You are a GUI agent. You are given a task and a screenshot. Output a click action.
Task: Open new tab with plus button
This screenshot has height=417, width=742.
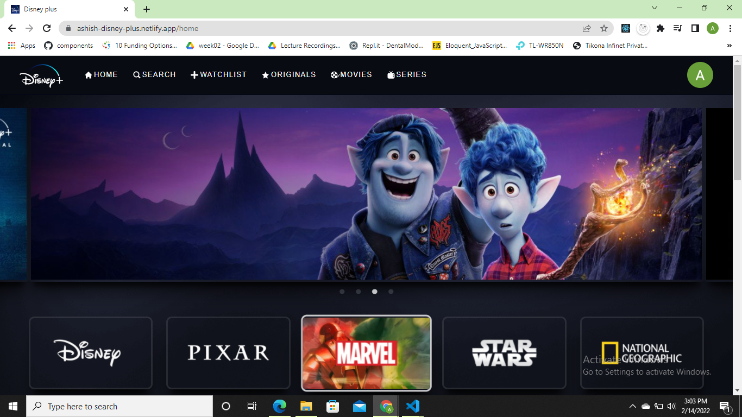pyautogui.click(x=147, y=9)
